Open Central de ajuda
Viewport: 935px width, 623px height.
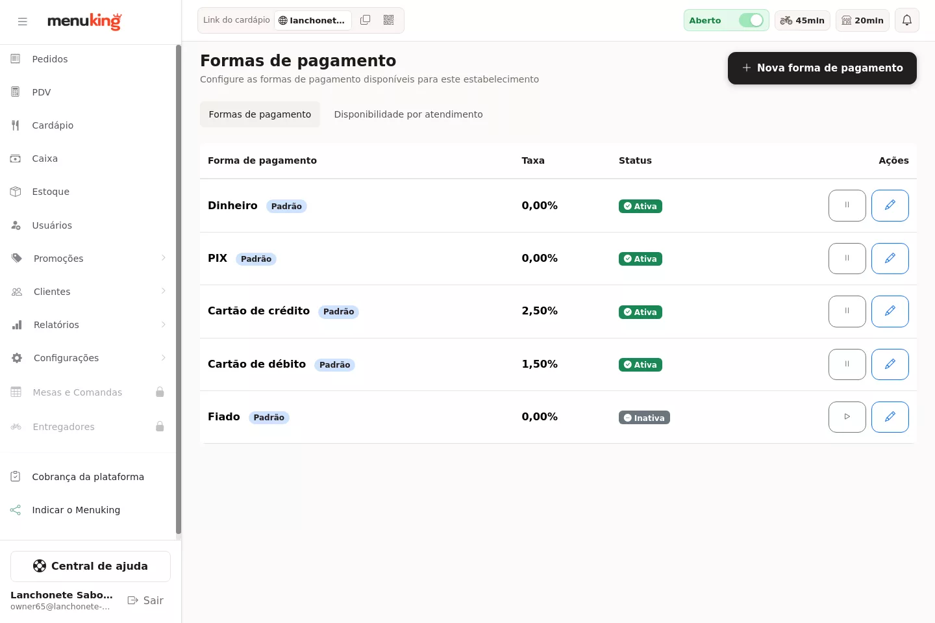point(90,566)
